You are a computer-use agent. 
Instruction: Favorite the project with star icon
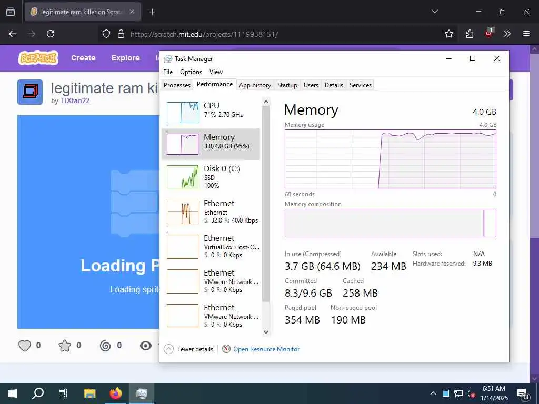point(65,345)
